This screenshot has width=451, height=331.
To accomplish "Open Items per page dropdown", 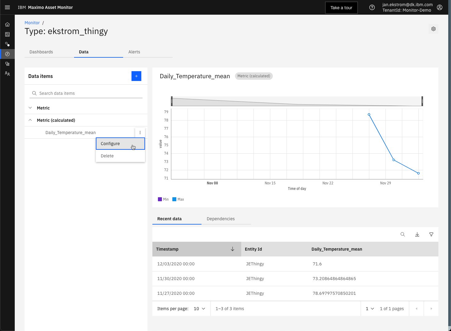I will point(199,309).
